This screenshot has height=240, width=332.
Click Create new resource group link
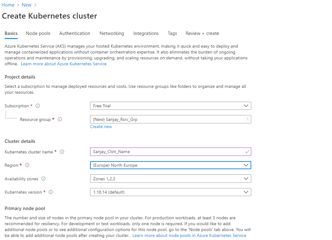pyautogui.click(x=101, y=127)
